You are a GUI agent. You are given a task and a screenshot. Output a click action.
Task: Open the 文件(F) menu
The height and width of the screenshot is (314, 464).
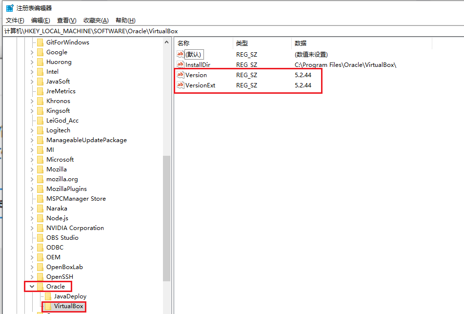point(15,21)
